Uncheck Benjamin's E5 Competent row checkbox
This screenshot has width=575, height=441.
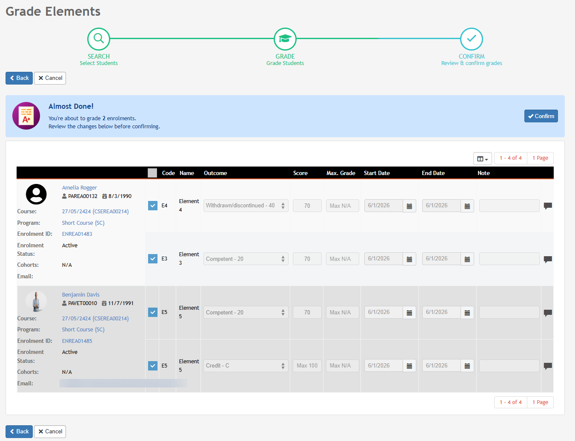click(153, 312)
